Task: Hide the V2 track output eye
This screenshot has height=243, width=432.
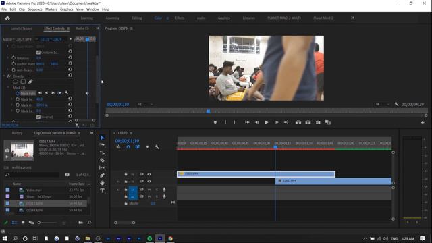Action: [149, 174]
